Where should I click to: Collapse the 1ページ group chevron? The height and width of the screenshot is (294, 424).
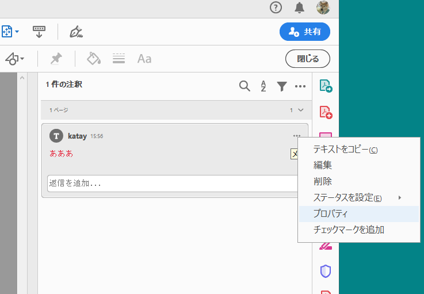point(301,110)
